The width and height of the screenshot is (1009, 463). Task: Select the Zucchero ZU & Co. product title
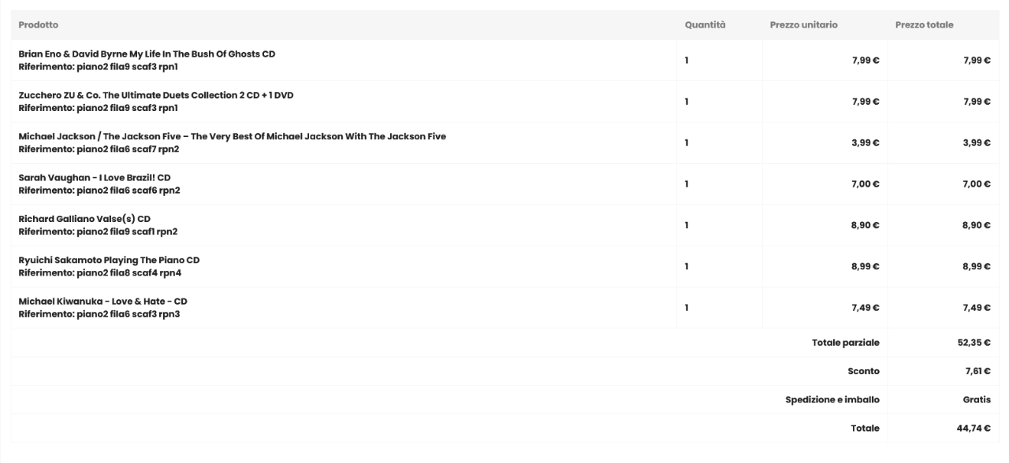[156, 95]
